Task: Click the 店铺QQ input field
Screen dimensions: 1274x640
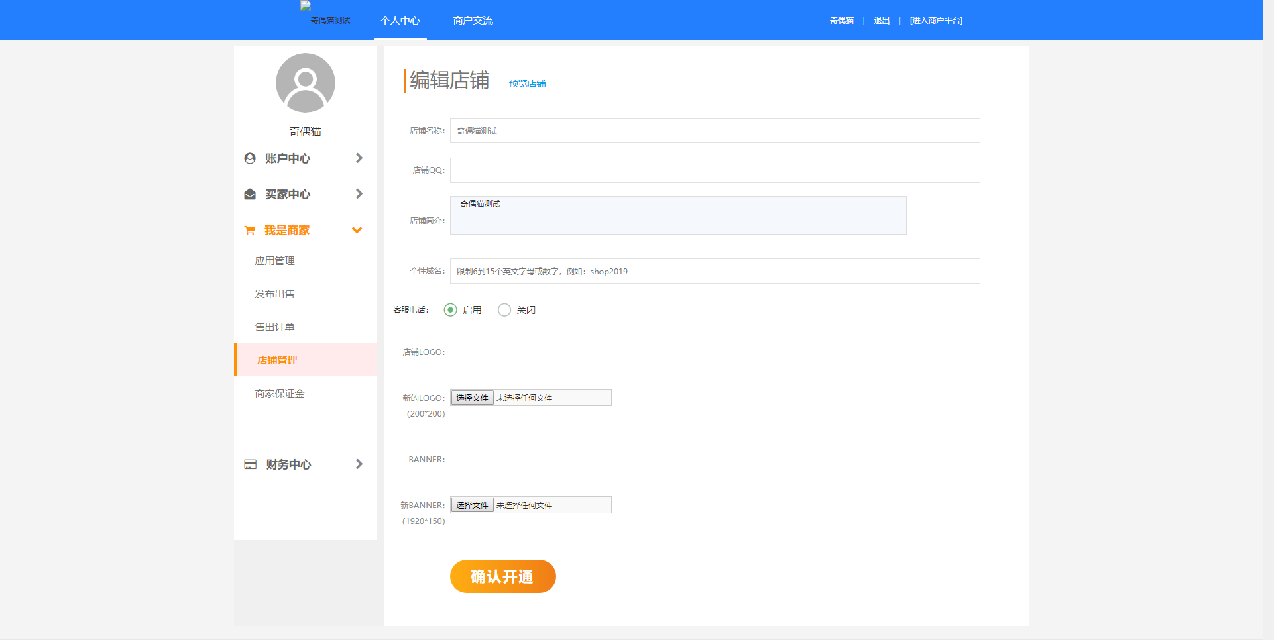Action: click(x=715, y=170)
